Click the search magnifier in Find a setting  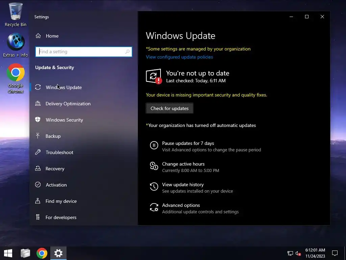127,52
